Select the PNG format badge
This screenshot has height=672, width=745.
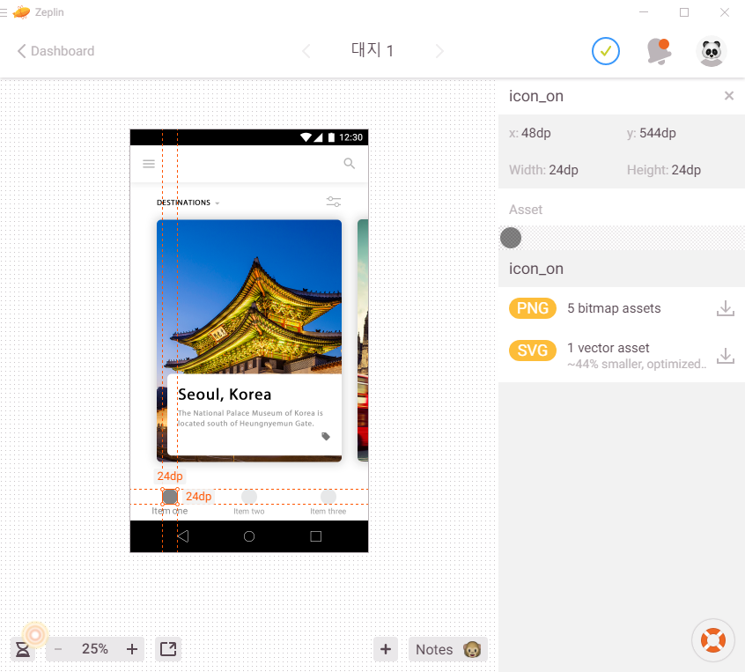coord(532,308)
